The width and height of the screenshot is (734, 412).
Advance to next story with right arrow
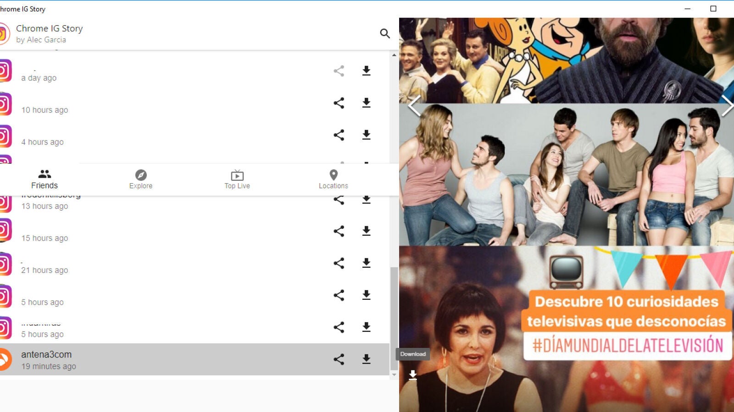point(727,106)
